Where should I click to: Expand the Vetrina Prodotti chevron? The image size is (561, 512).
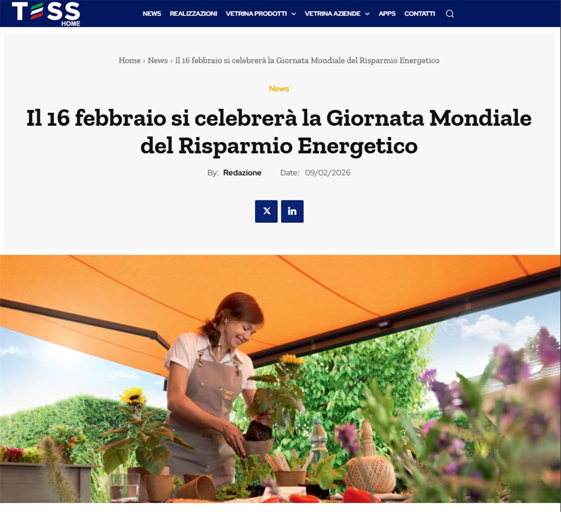(294, 14)
